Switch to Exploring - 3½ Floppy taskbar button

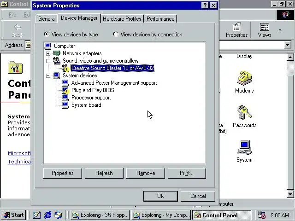[100, 215]
